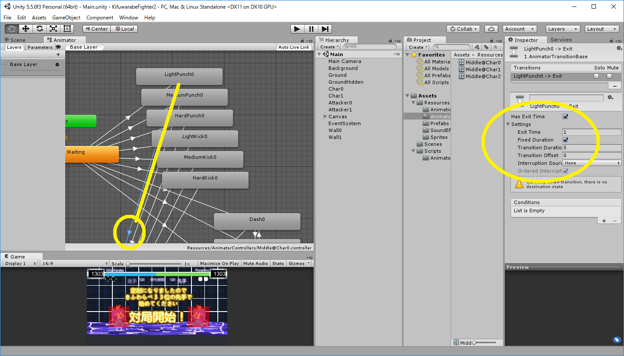The image size is (624, 356).
Task: Remove transition with the minus button
Action: 614,86
